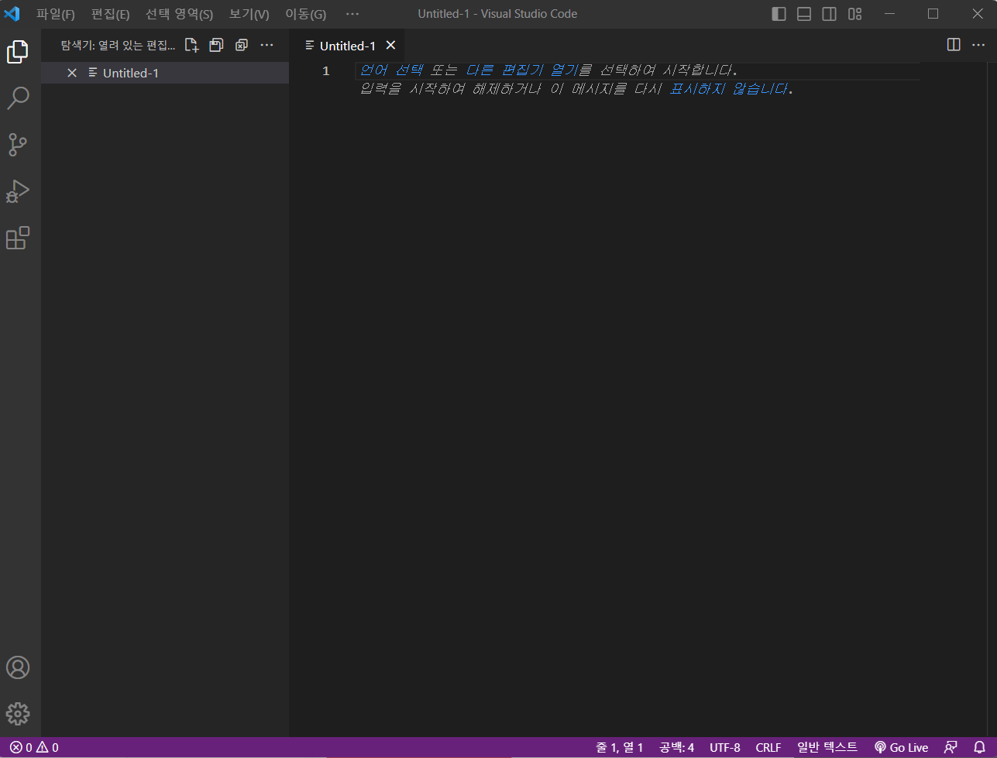997x758 pixels.
Task: Change encoding via UTF-8 status item
Action: pos(725,748)
